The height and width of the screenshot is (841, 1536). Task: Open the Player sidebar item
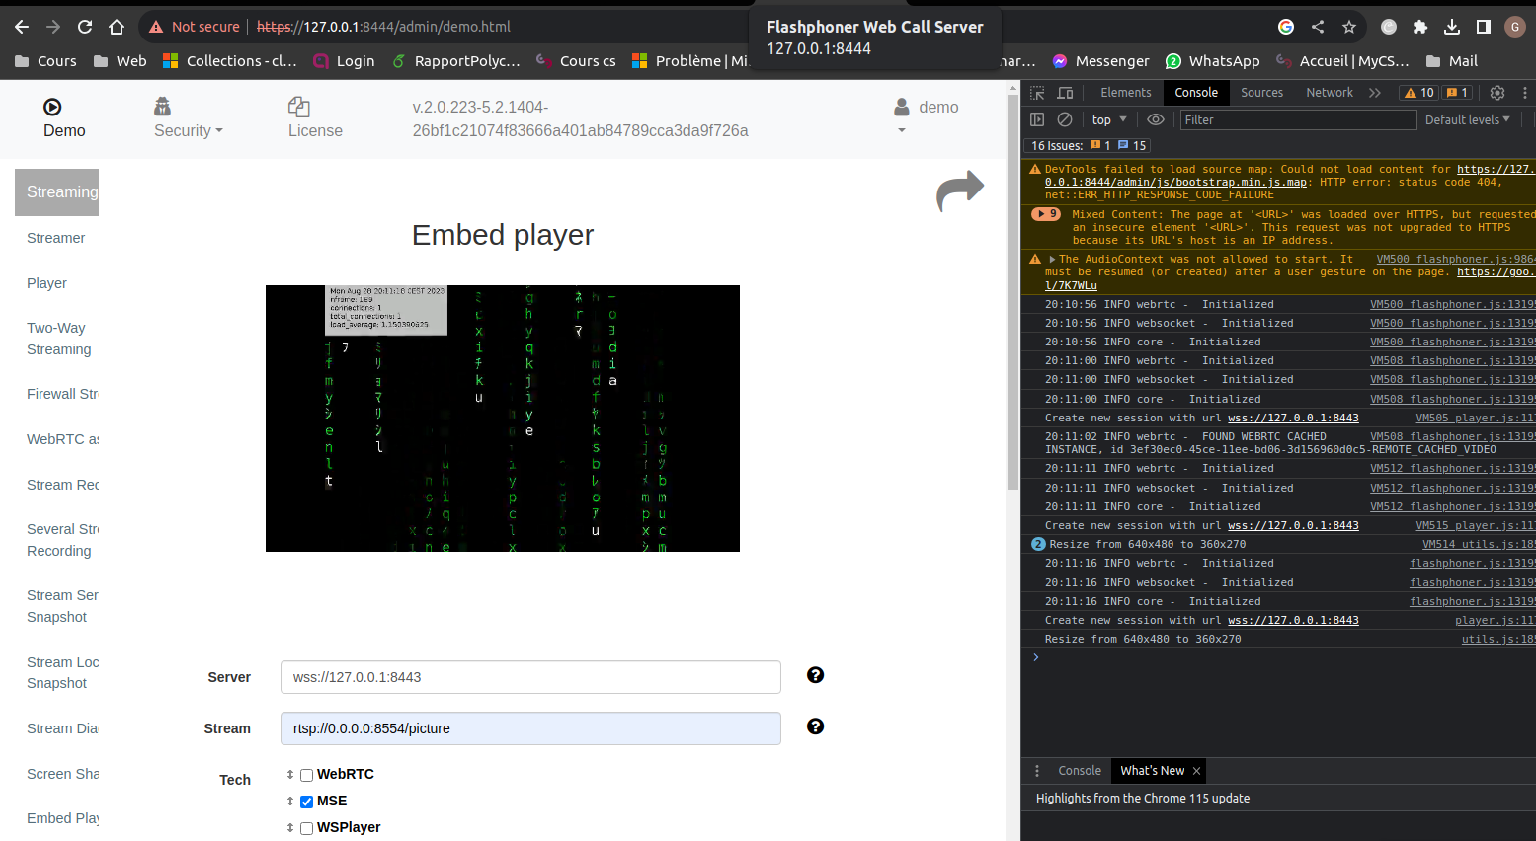pyautogui.click(x=46, y=283)
